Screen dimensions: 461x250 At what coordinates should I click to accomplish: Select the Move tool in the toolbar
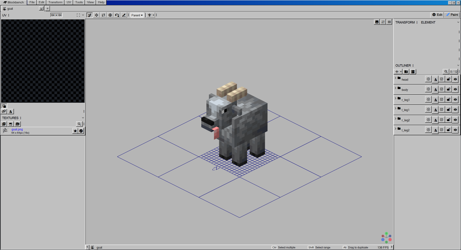(x=90, y=15)
